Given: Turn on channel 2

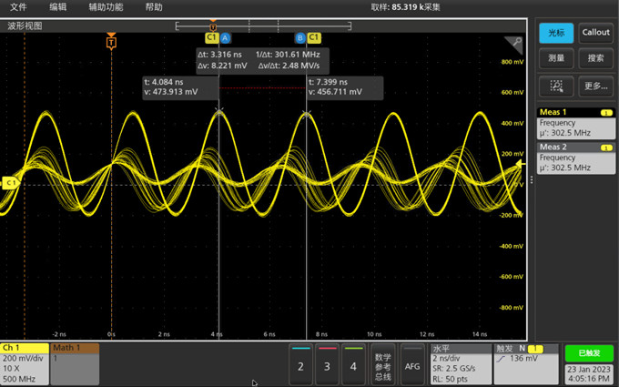Looking at the screenshot, I should [x=301, y=365].
